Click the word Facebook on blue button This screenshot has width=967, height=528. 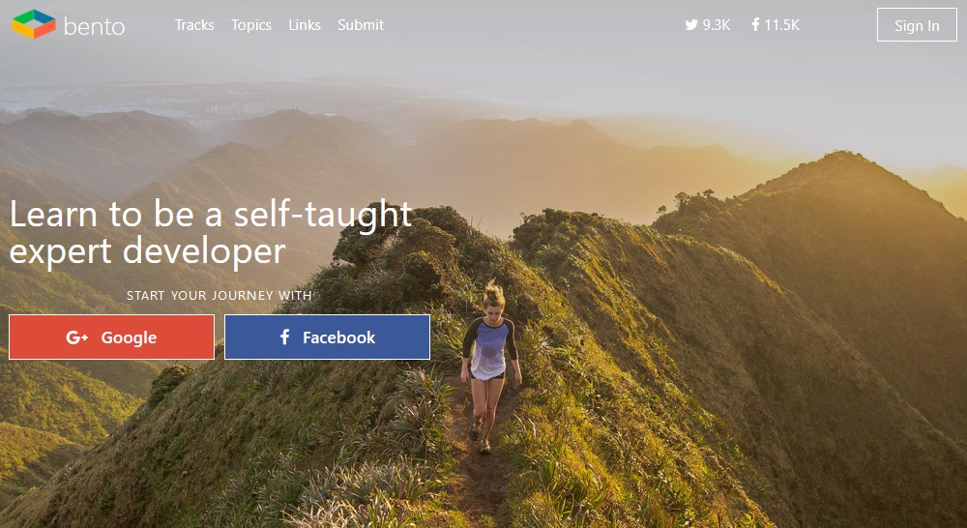click(338, 337)
